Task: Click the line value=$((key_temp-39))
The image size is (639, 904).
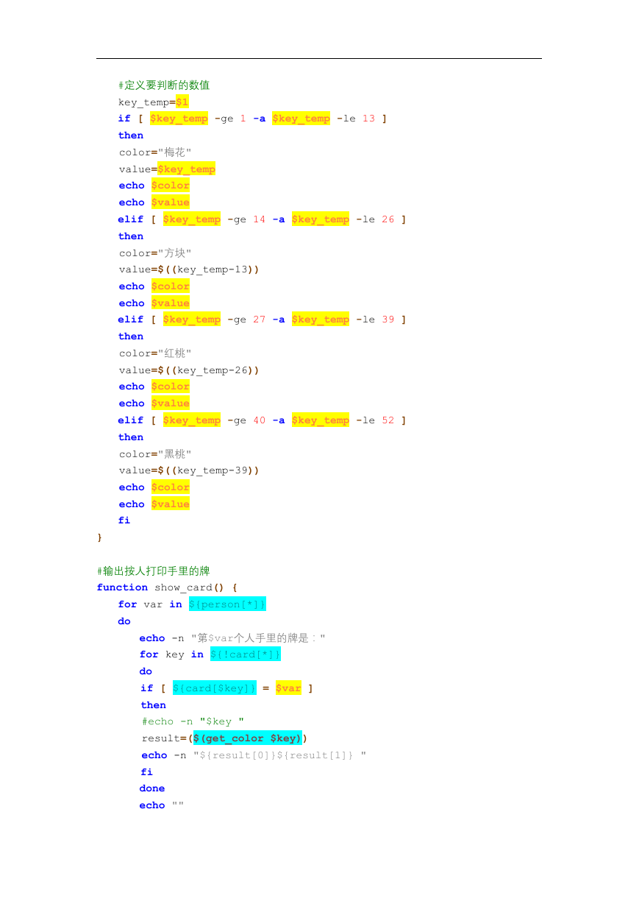Action: pos(189,470)
